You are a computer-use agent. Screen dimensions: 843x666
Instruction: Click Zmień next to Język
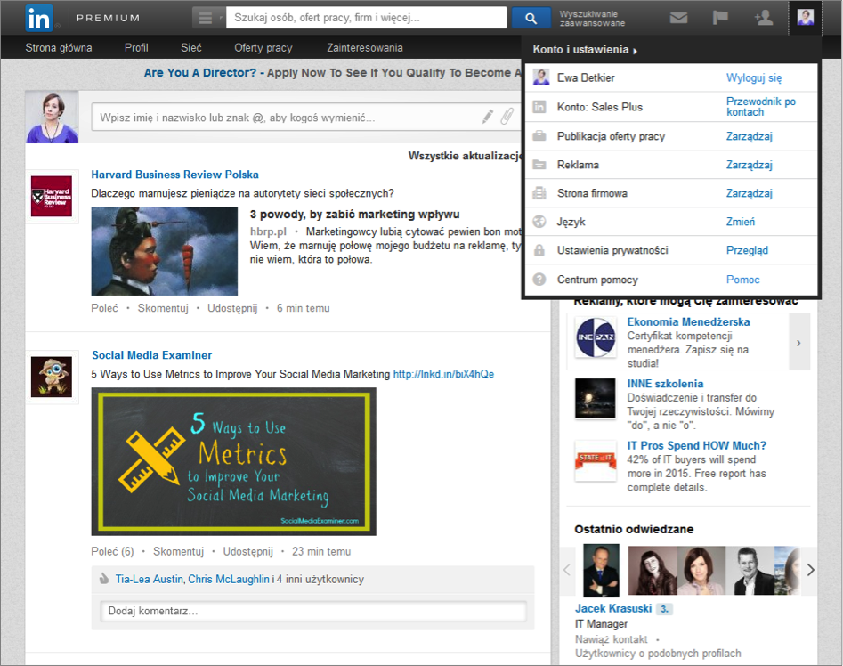pos(741,222)
